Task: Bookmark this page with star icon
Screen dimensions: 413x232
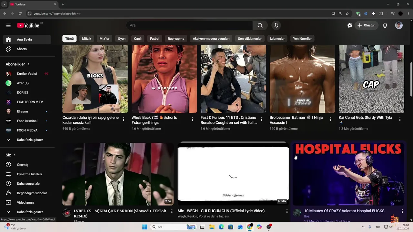Action: click(x=347, y=14)
